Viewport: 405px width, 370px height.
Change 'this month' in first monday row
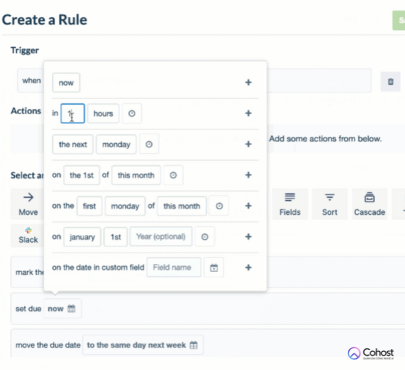pyautogui.click(x=182, y=206)
